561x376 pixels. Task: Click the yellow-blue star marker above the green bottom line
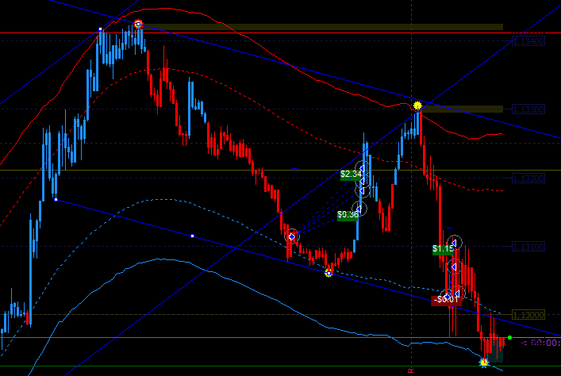(484, 363)
